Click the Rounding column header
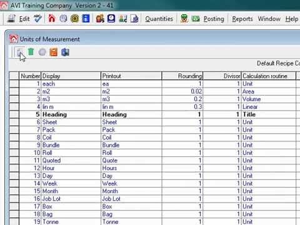Image resolution: width=300 pixels, height=225 pixels. [182, 76]
